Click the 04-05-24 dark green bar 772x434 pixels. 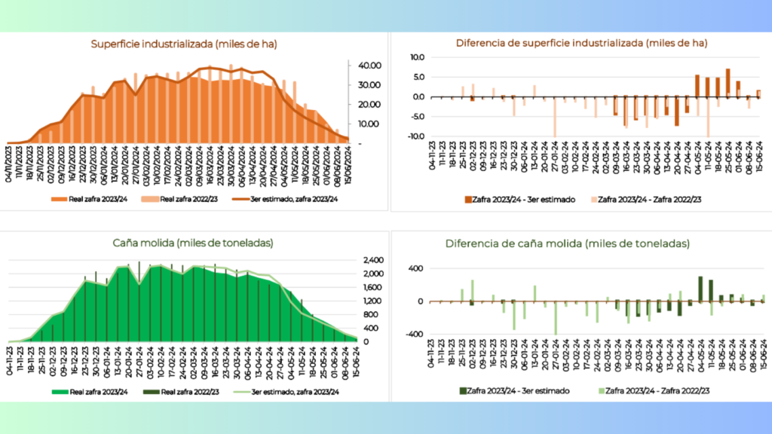700,289
